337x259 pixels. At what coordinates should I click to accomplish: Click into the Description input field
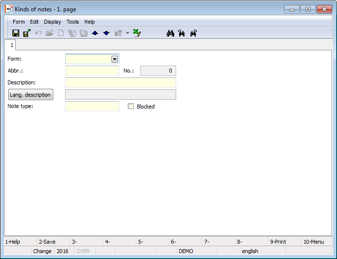pos(120,82)
